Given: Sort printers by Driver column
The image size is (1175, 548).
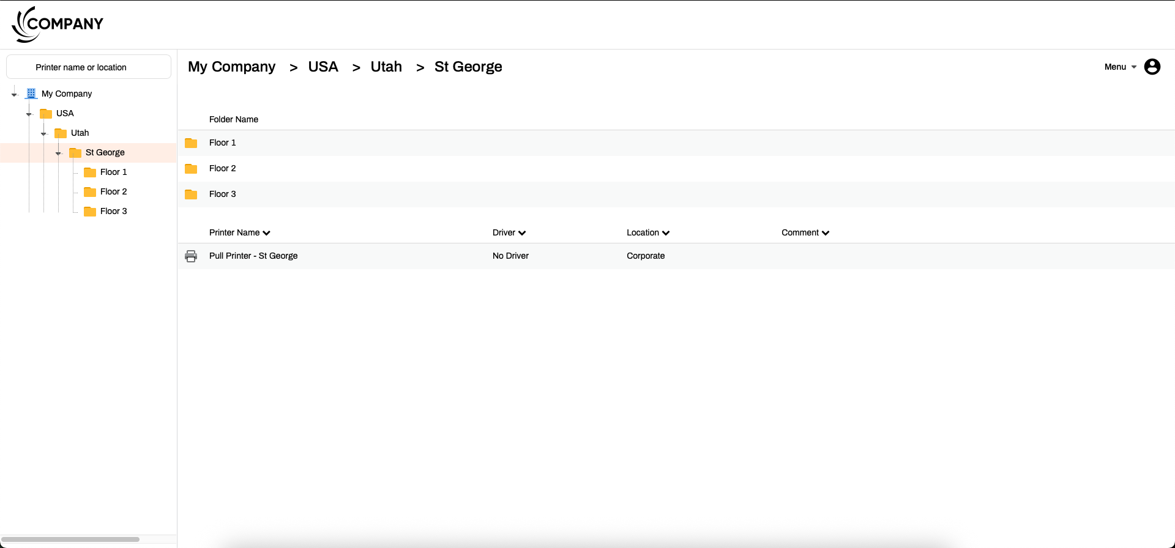Looking at the screenshot, I should point(509,232).
